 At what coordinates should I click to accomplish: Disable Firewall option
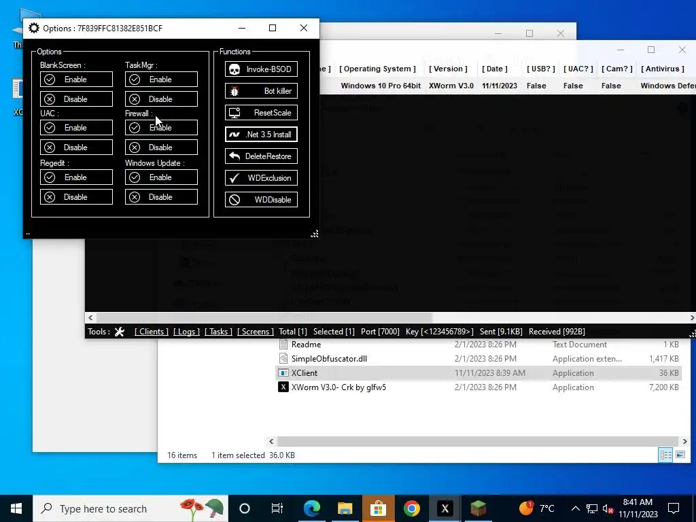161,147
